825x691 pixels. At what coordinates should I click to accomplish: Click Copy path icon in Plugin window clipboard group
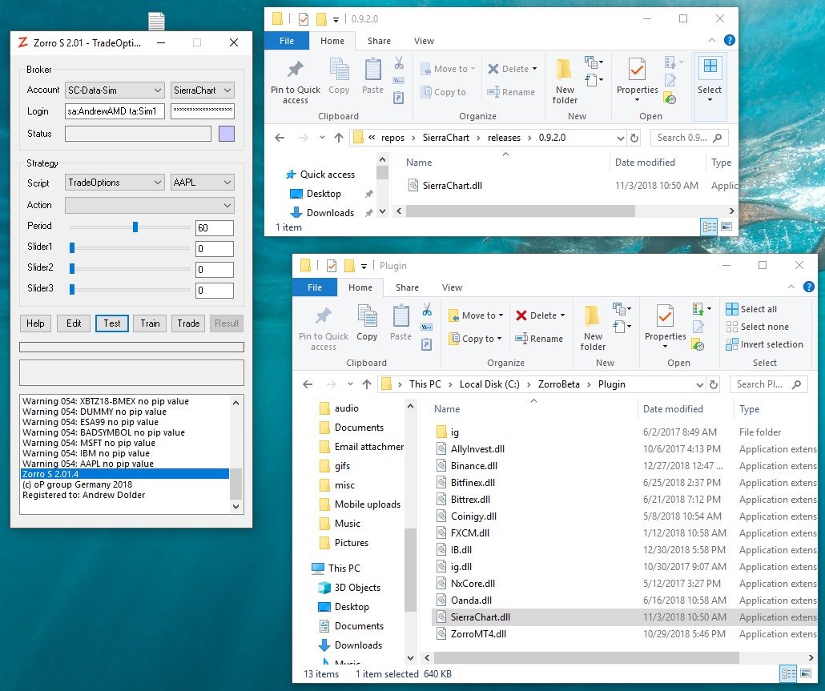click(x=427, y=327)
